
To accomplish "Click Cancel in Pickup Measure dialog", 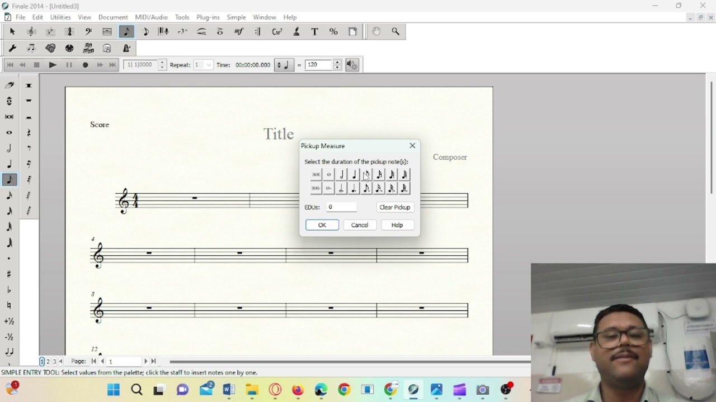I will coord(360,225).
